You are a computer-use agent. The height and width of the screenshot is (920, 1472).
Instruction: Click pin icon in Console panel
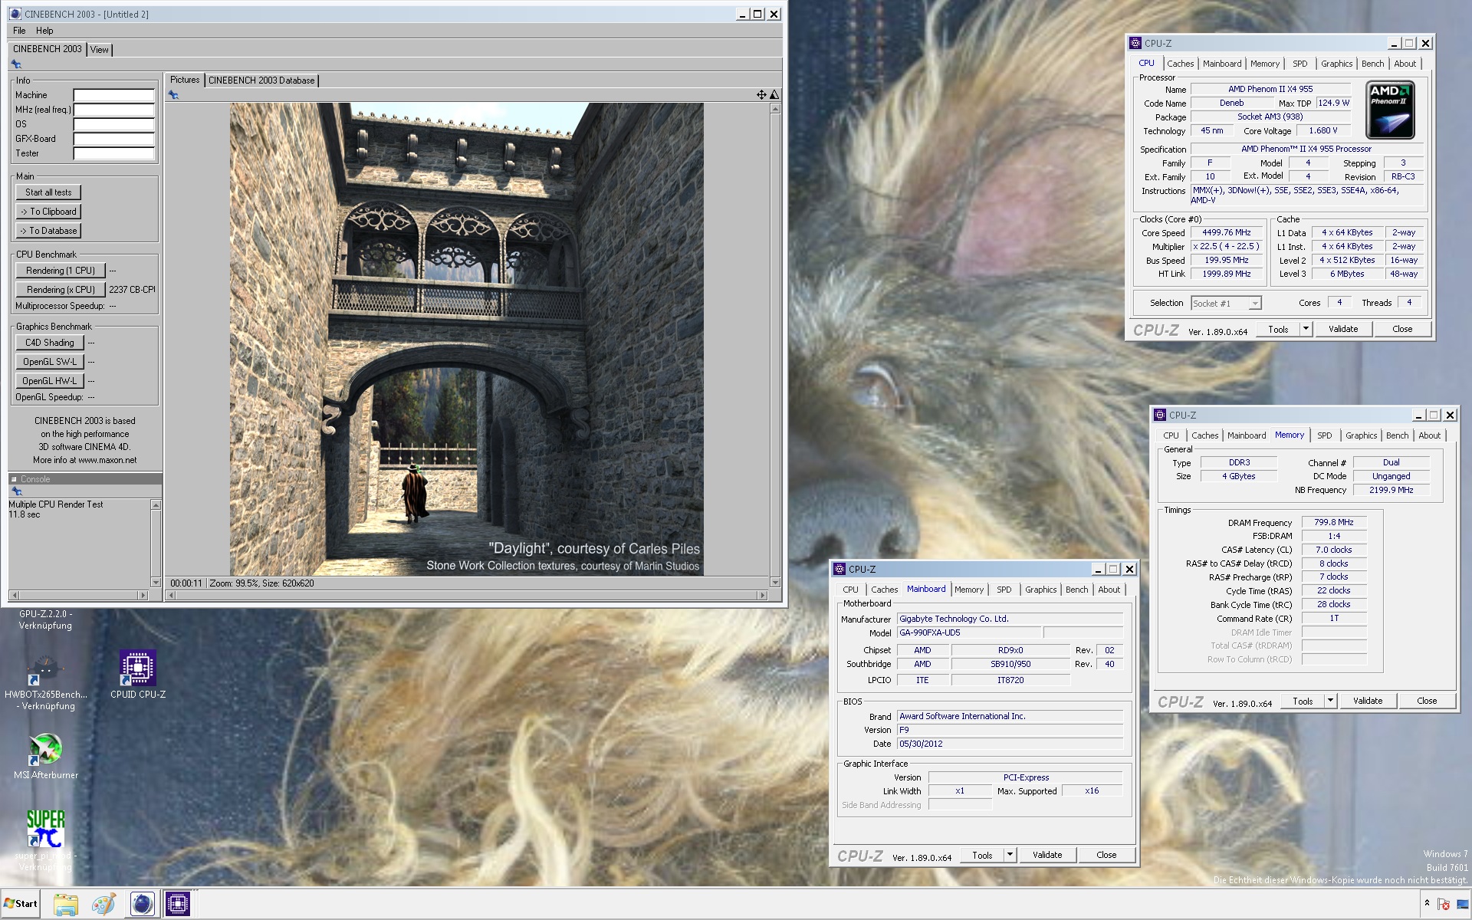point(16,491)
